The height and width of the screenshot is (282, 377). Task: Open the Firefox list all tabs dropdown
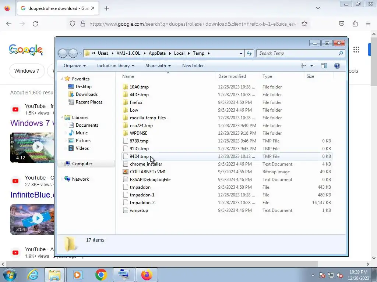pos(318,8)
